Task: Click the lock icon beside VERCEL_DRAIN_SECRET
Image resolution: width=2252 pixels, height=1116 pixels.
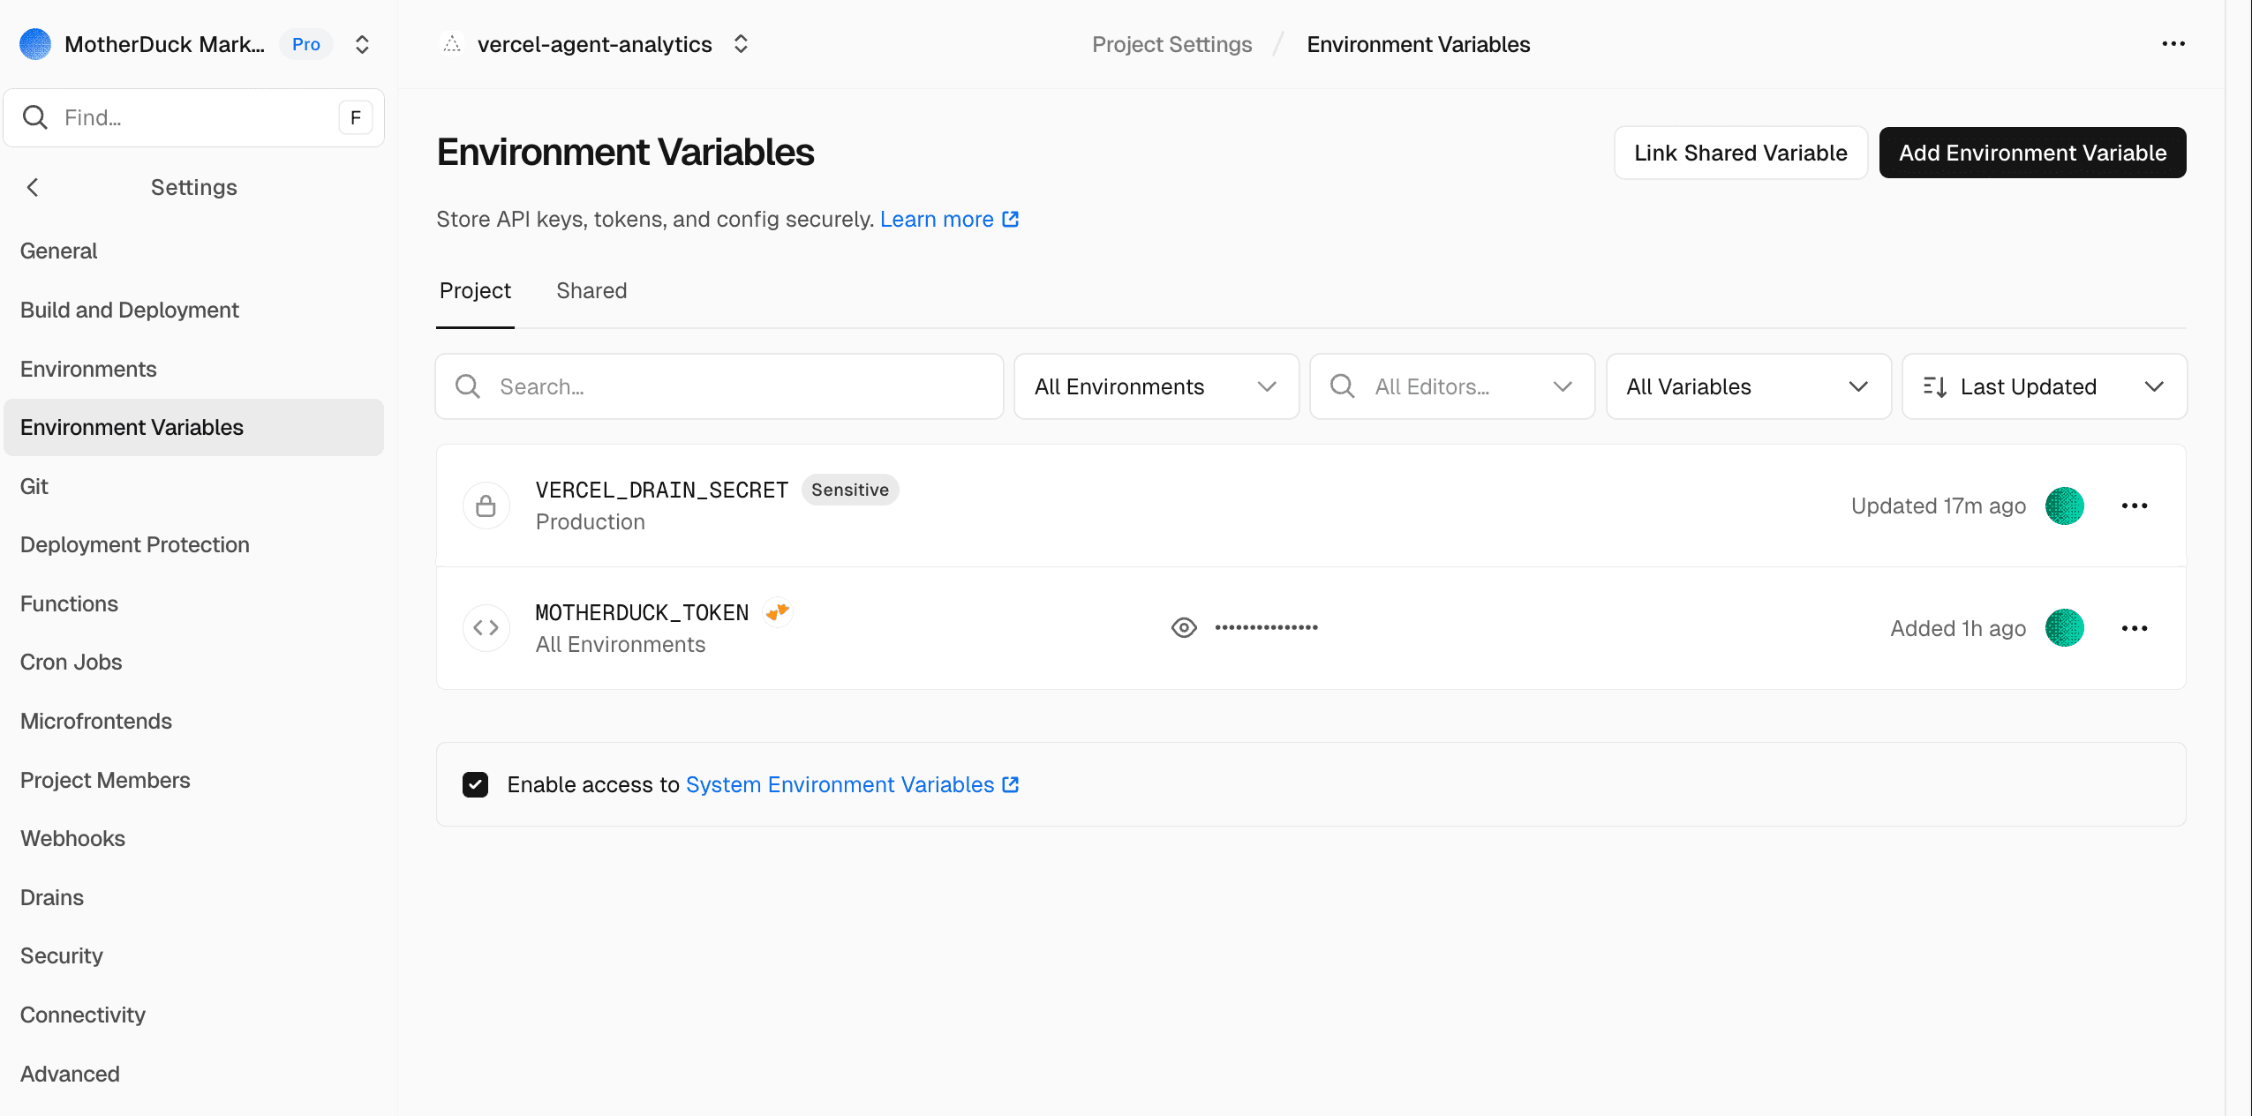Action: 486,506
